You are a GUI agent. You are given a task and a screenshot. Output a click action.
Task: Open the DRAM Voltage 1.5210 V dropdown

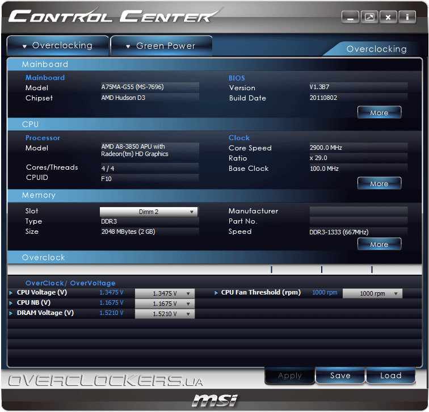(165, 314)
